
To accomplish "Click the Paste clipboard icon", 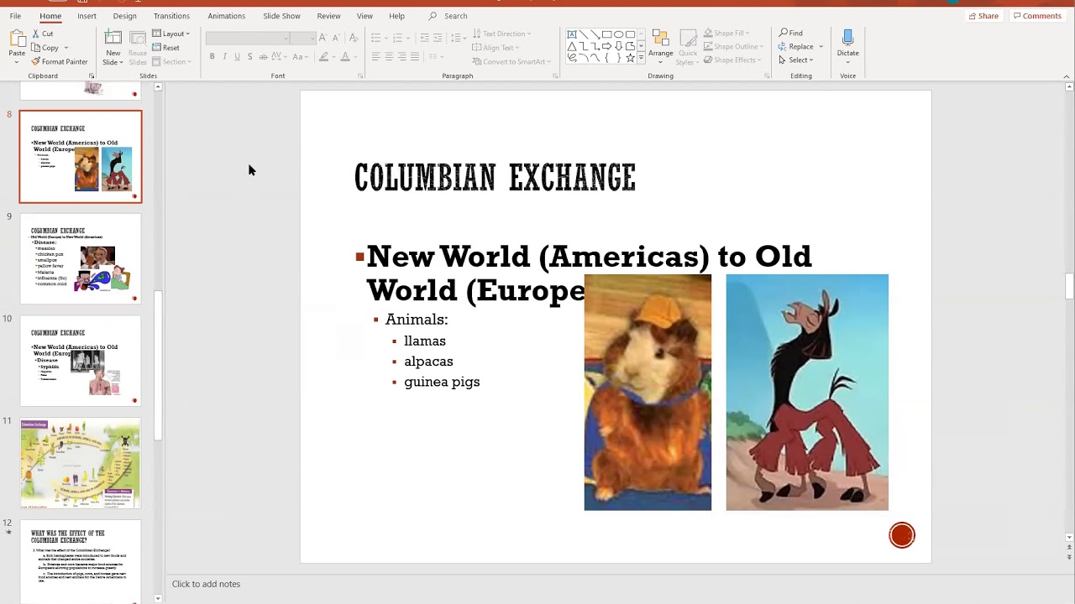I will (17, 39).
